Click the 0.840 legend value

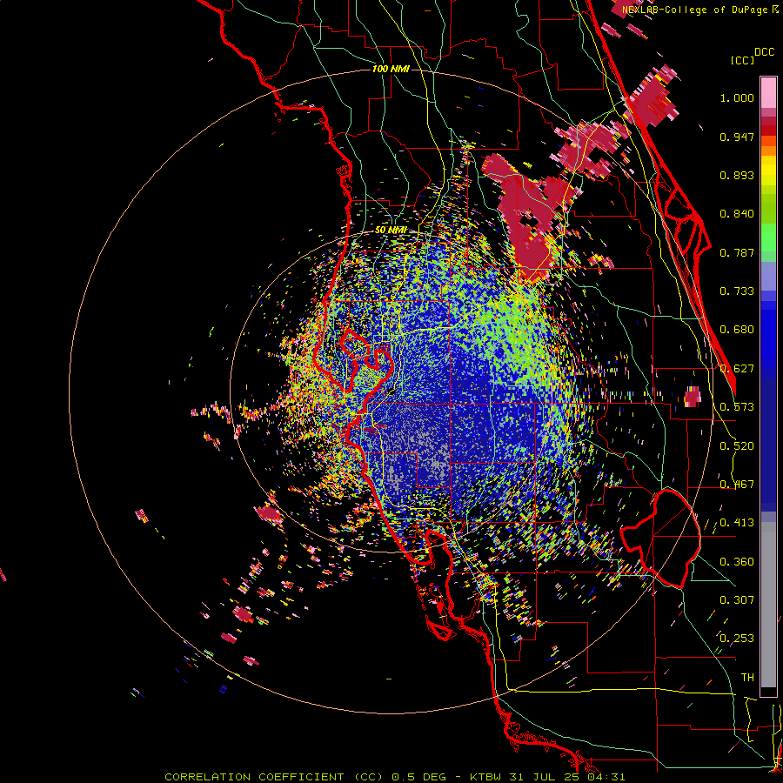pyautogui.click(x=737, y=214)
